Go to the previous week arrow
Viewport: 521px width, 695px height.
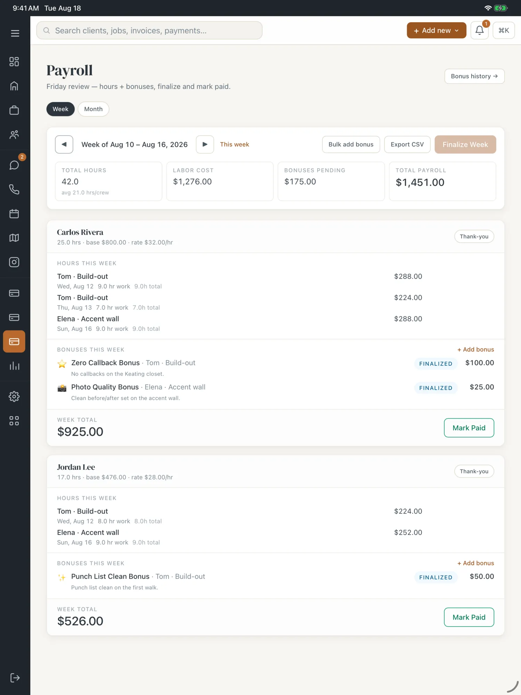coord(64,145)
